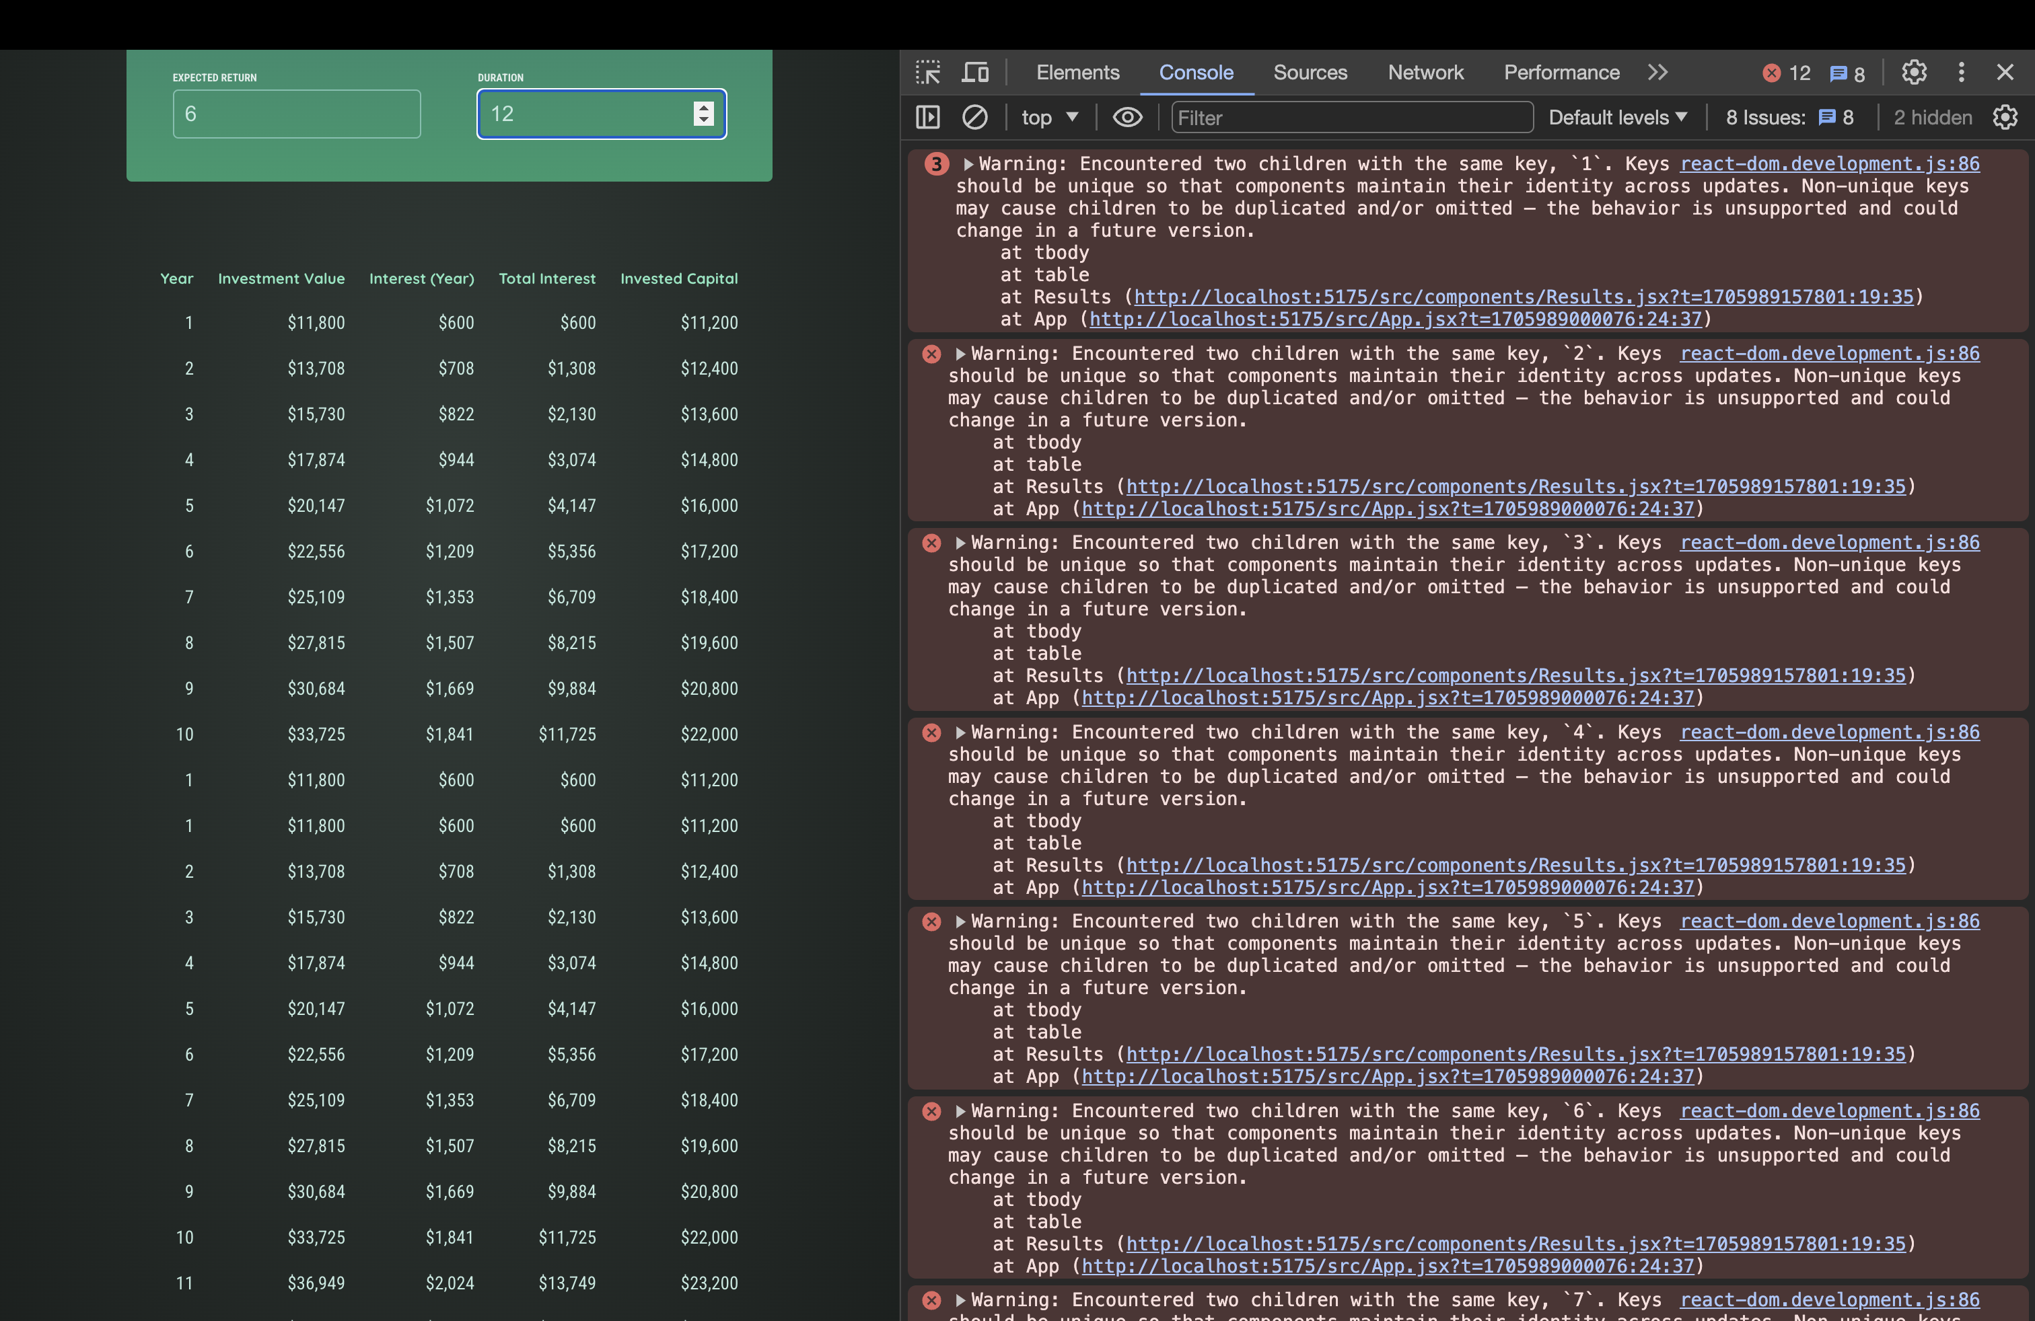
Task: Open the first react-dom.development.js:86 source link
Action: pos(1829,164)
